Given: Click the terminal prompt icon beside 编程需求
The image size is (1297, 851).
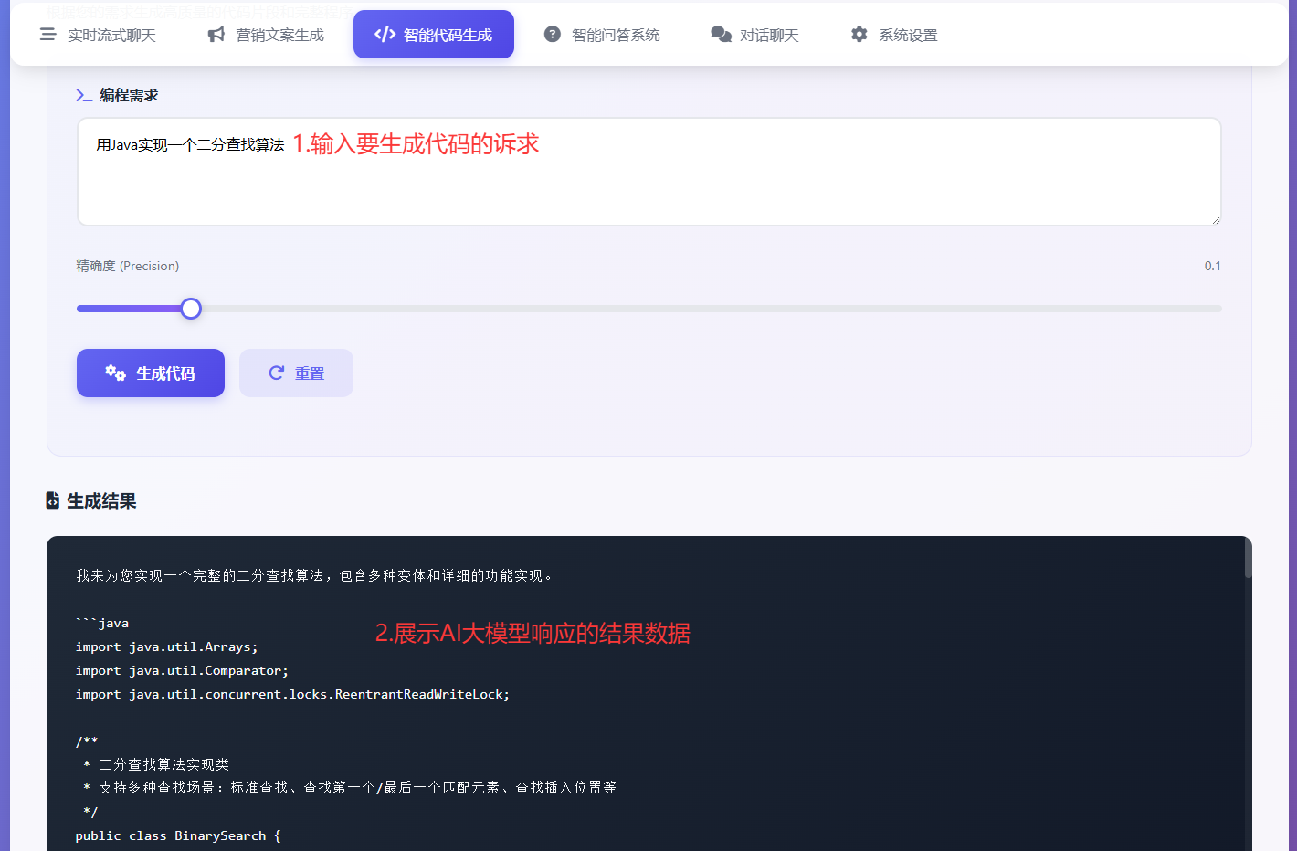Looking at the screenshot, I should 84,95.
